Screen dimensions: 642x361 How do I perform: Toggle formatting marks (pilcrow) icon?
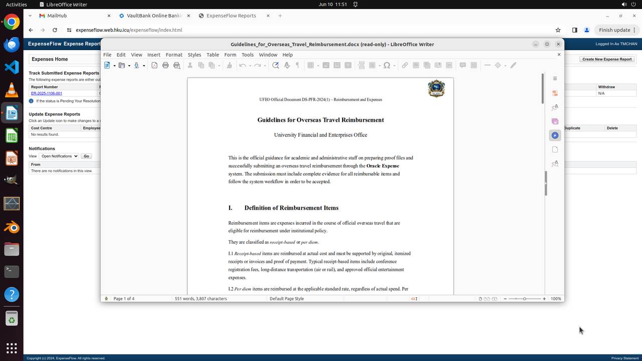(x=297, y=65)
